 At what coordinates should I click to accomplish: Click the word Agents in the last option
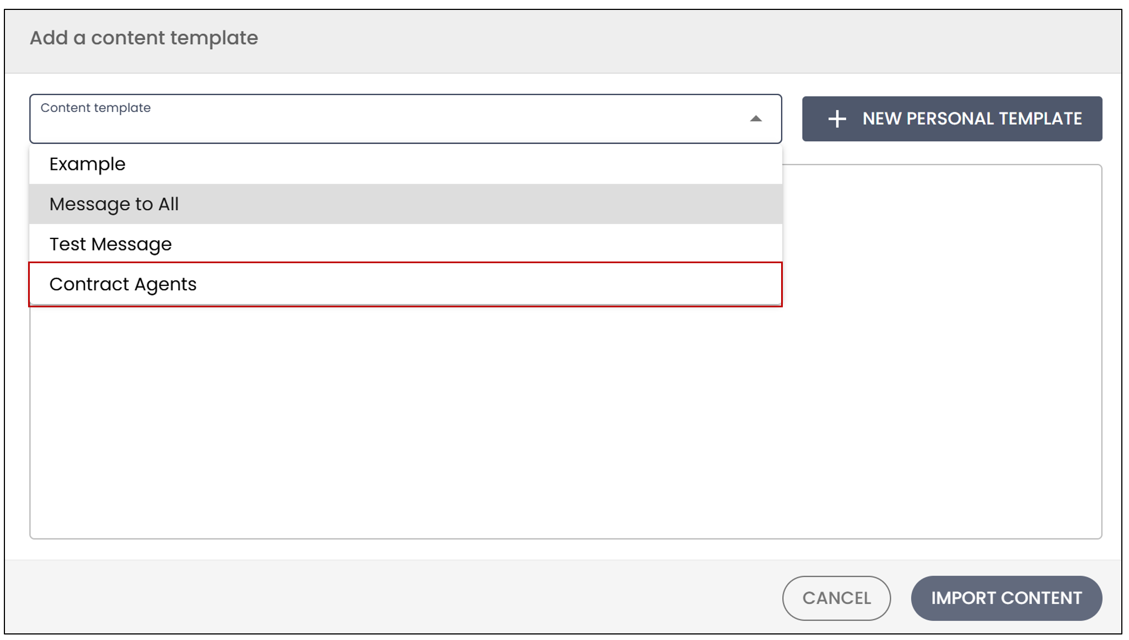tap(165, 285)
